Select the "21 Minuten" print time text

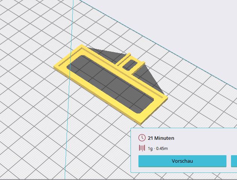[x=161, y=138]
